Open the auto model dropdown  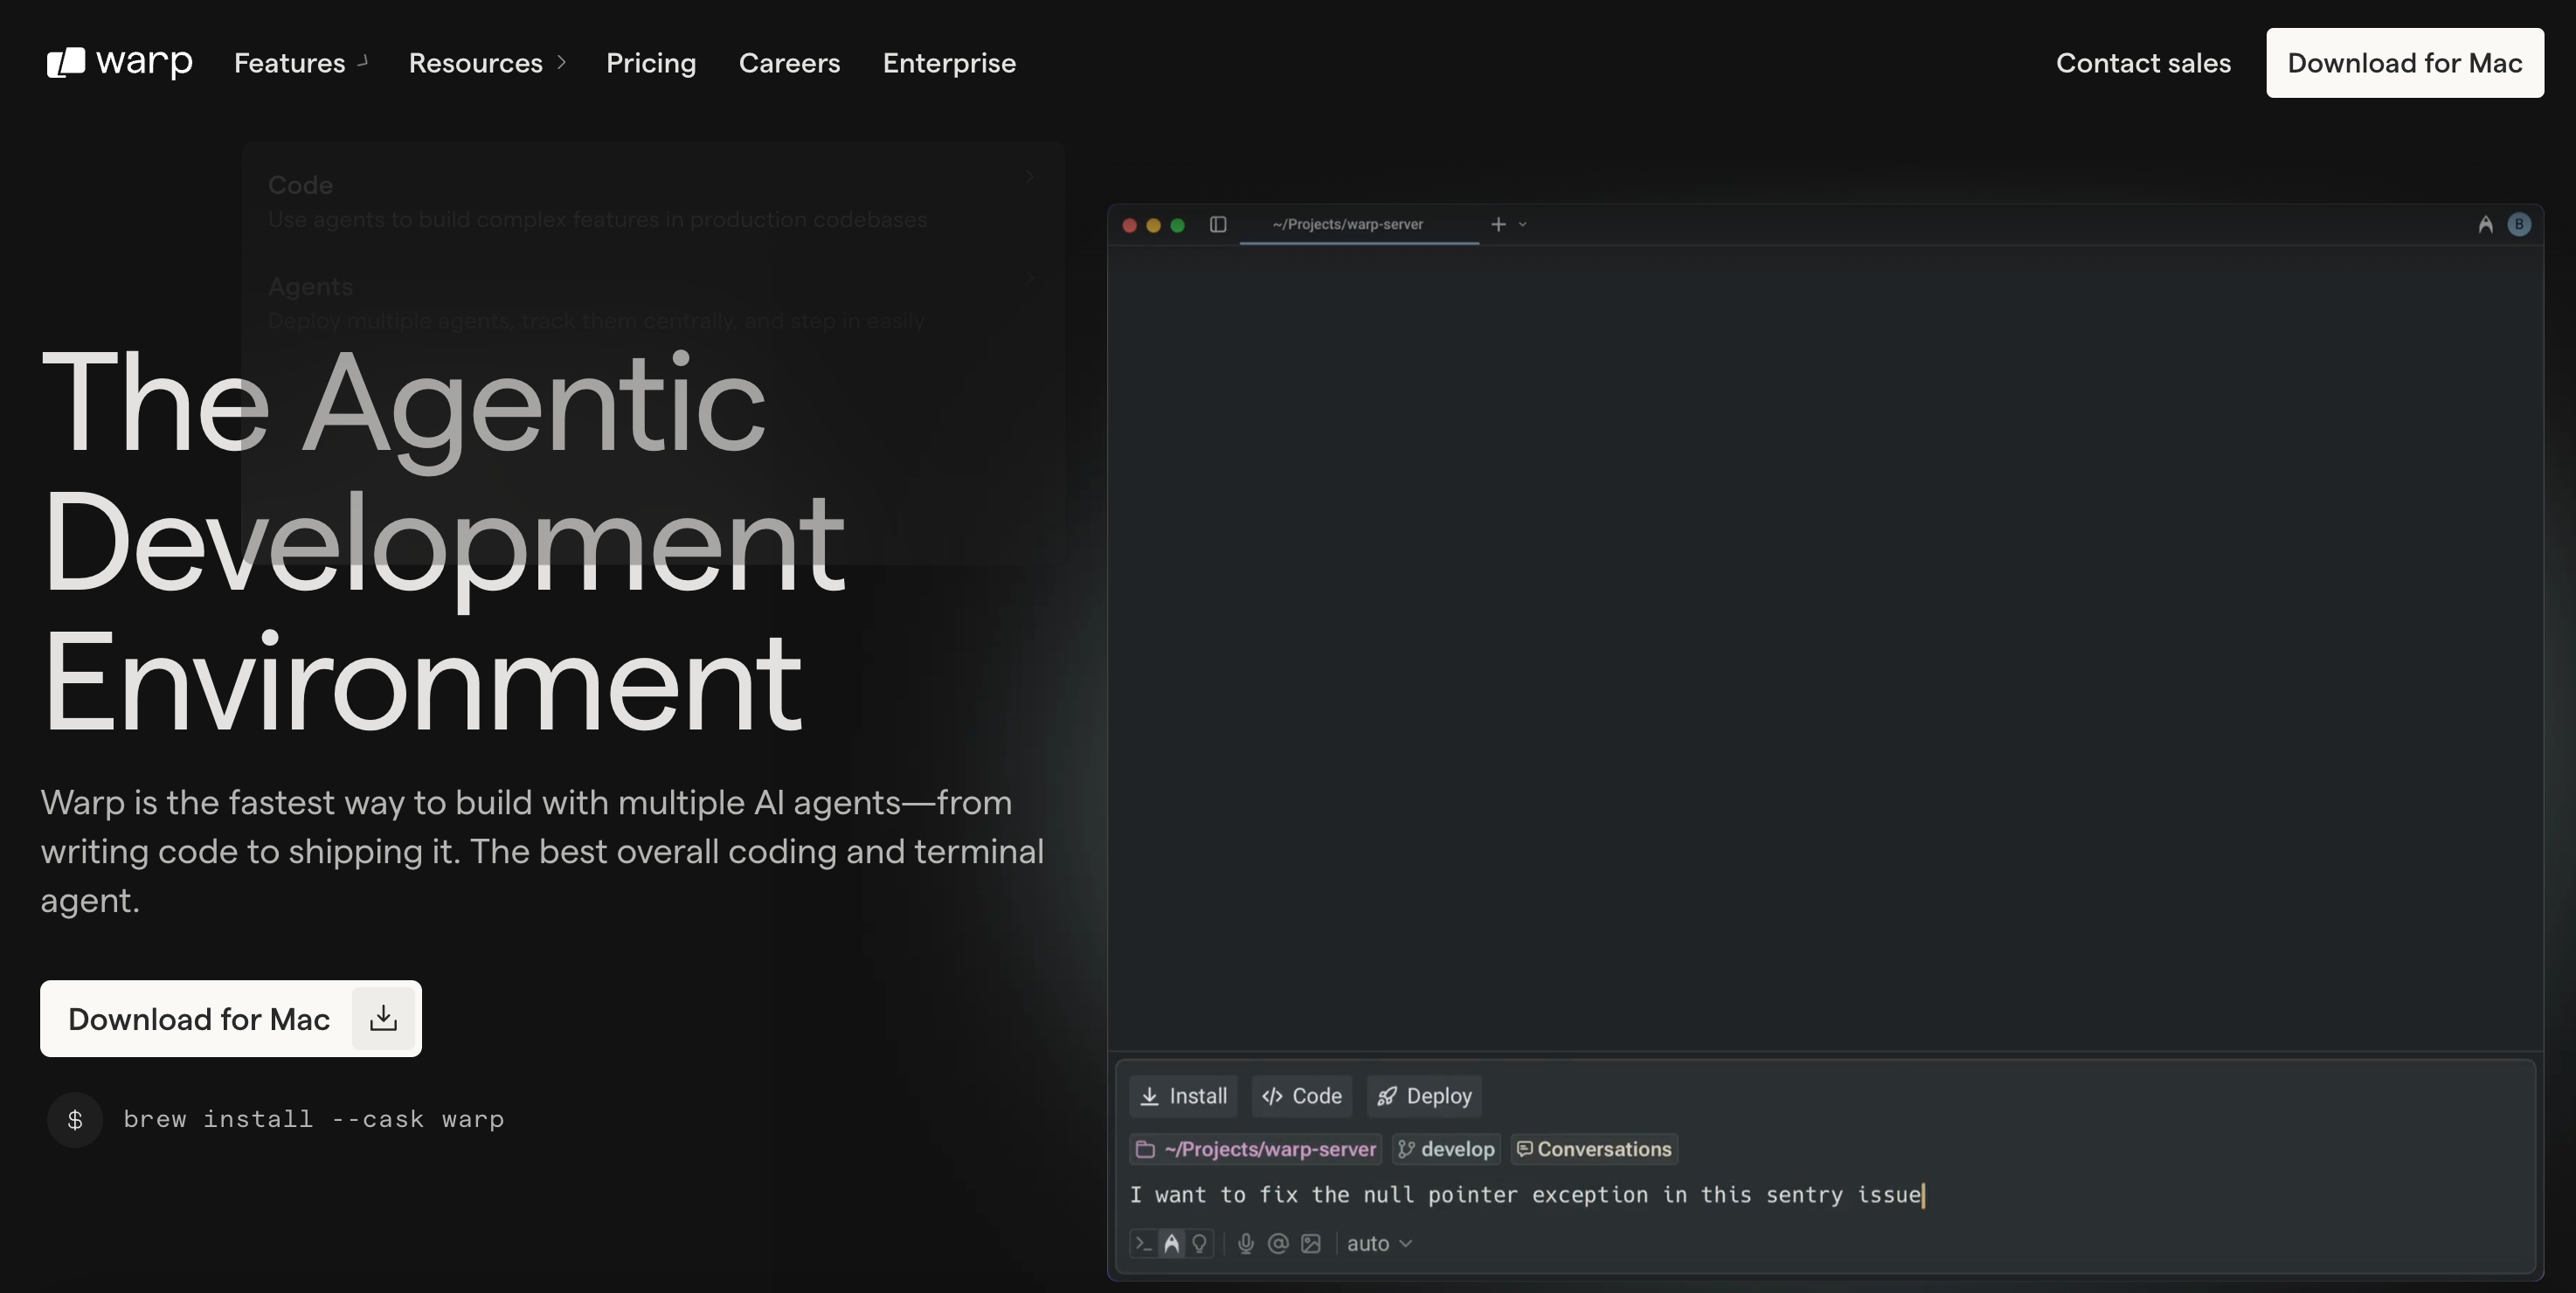[x=1378, y=1243]
